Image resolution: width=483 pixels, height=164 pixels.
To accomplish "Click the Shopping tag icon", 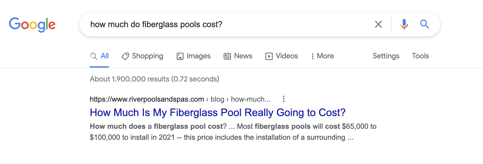I will [125, 56].
